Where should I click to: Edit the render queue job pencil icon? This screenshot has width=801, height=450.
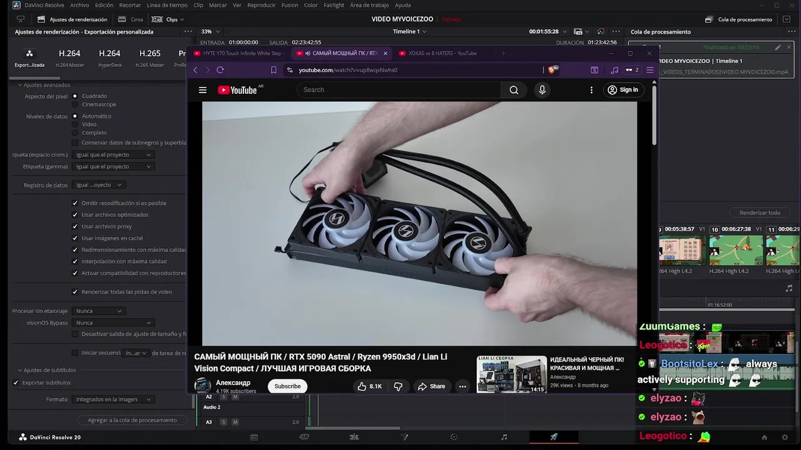click(778, 47)
